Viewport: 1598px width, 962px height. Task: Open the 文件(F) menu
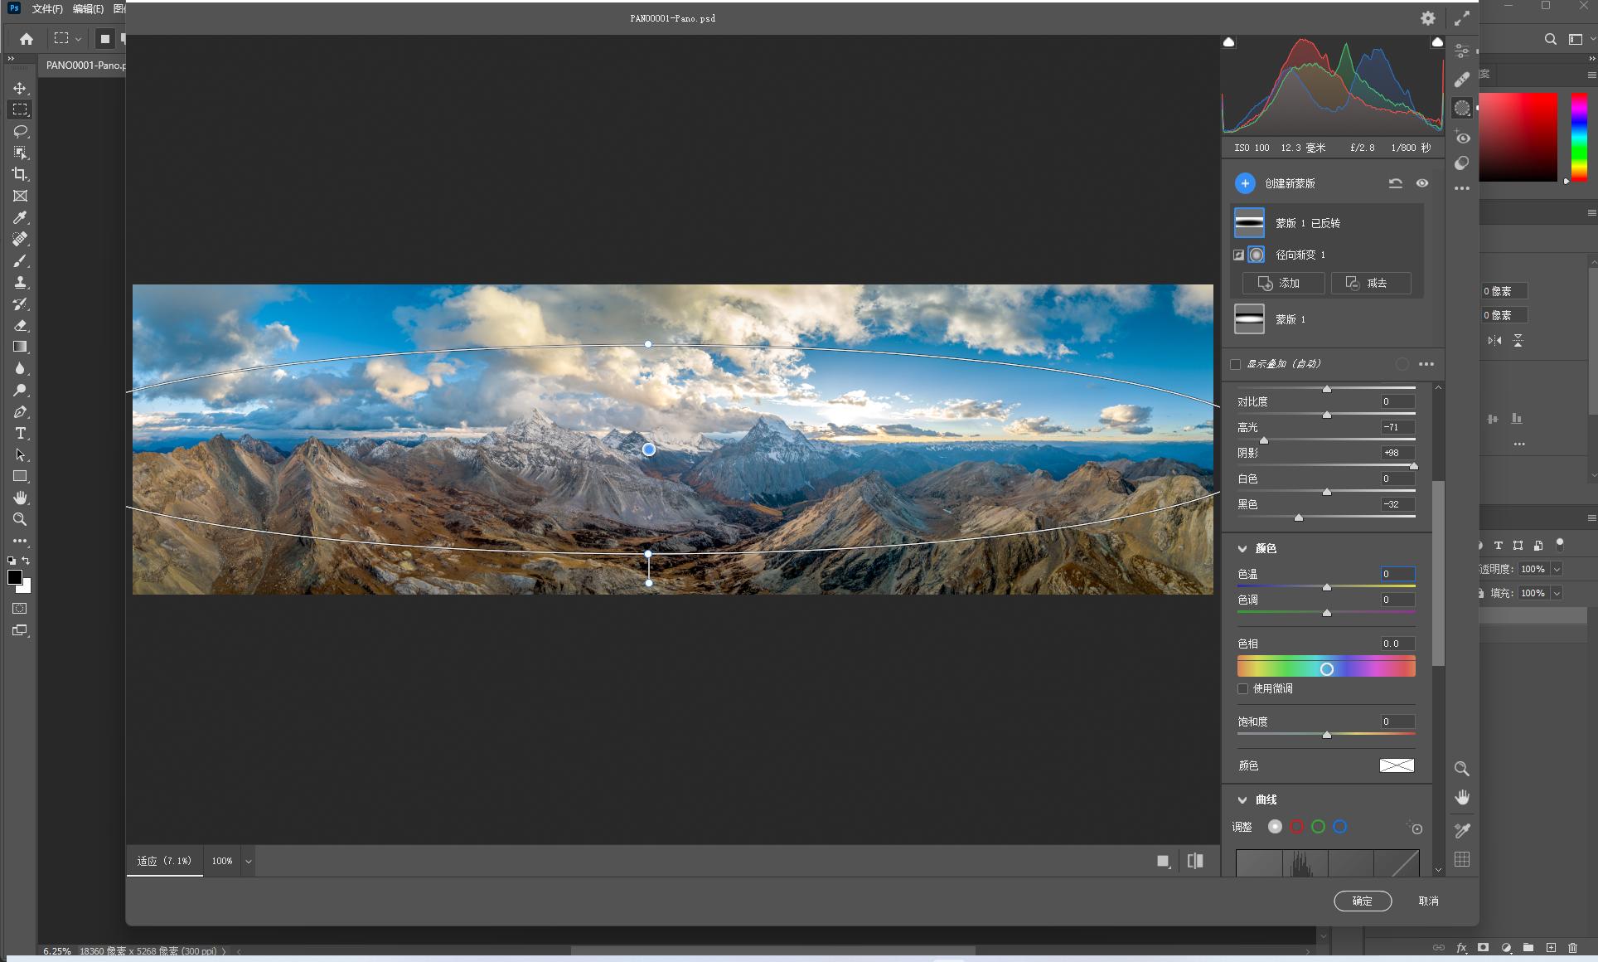(47, 9)
